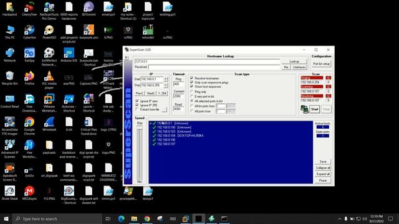This screenshot has height=224, width=399.
Task: Open Edge from the taskbar
Action: (x=121, y=218)
